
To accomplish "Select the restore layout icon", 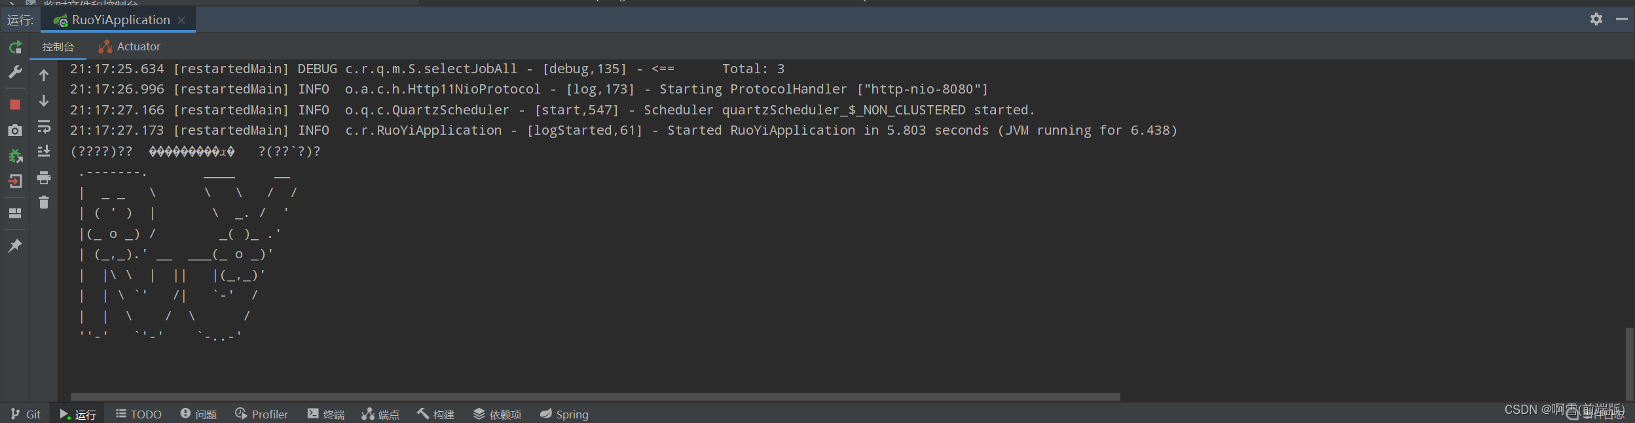I will coord(14,212).
